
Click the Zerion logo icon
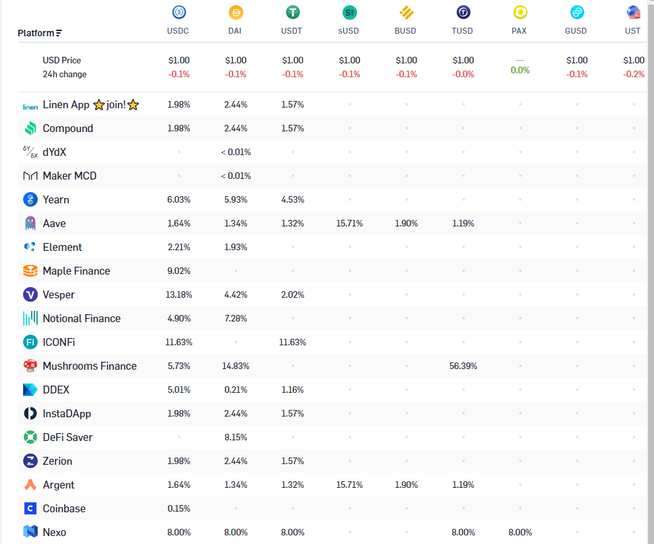[30, 461]
